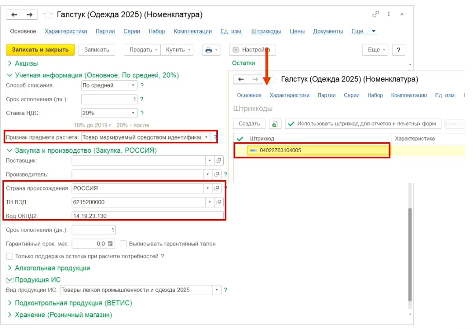Toggle Только поддержка остатка при расчете потребностей
Image resolution: width=473 pixels, height=329 pixels.
click(9, 256)
